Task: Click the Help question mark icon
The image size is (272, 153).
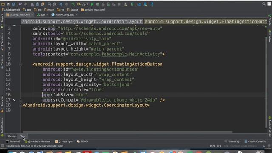Action: pyautogui.click(x=152, y=4)
